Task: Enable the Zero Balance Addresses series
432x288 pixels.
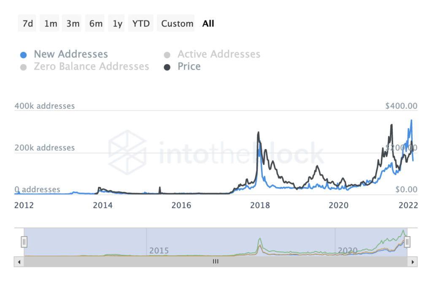Action: [x=92, y=66]
